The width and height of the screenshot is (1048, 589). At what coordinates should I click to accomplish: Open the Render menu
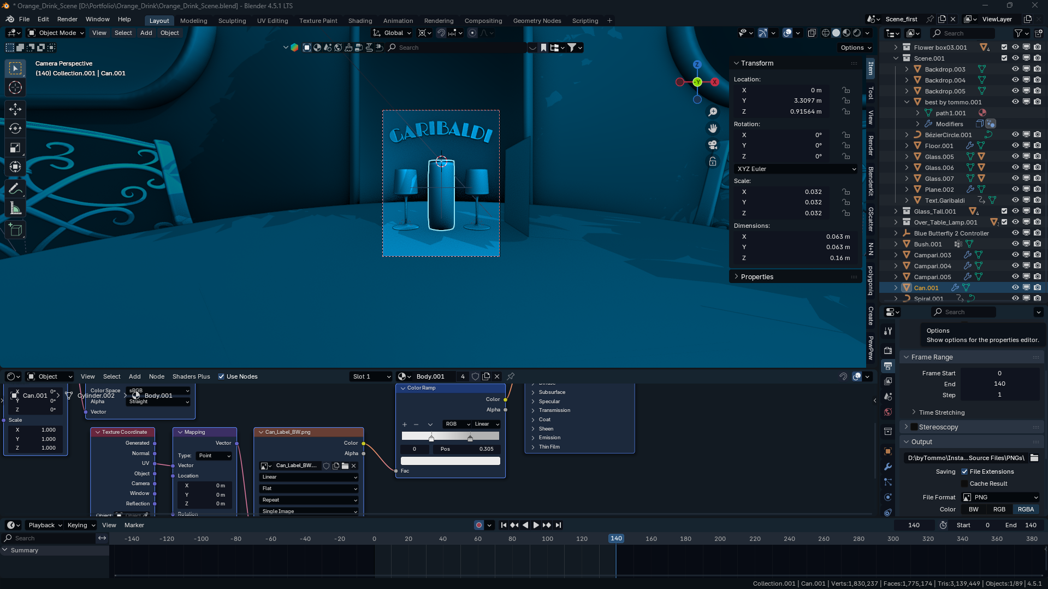67,19
